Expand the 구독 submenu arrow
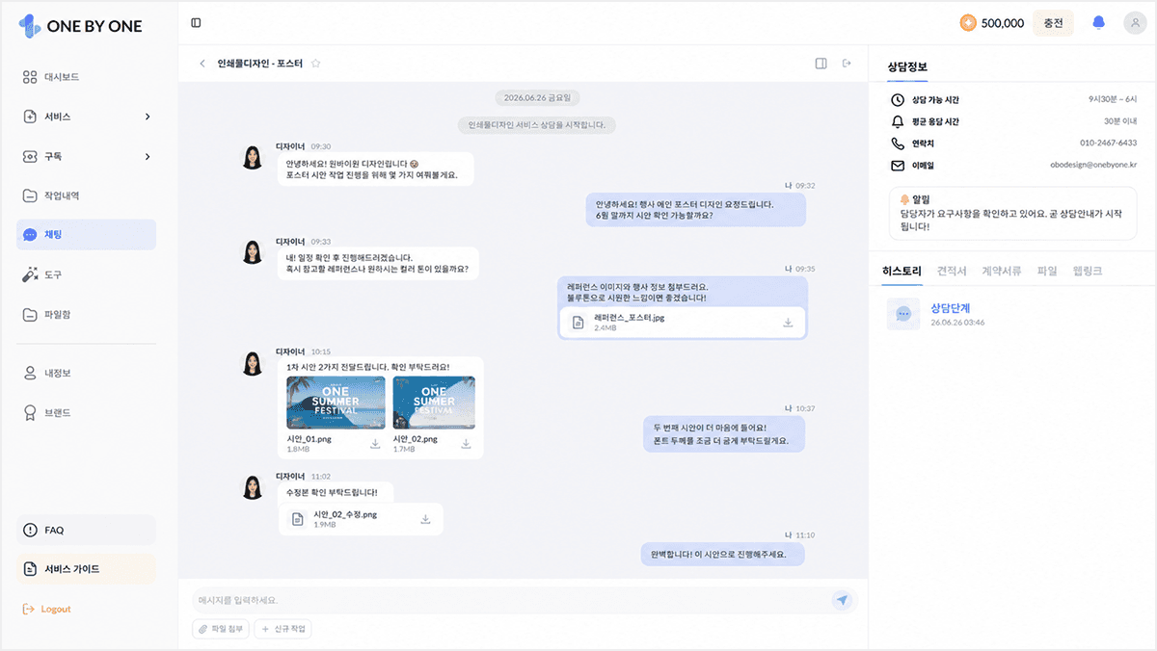The height and width of the screenshot is (651, 1157). [x=148, y=156]
